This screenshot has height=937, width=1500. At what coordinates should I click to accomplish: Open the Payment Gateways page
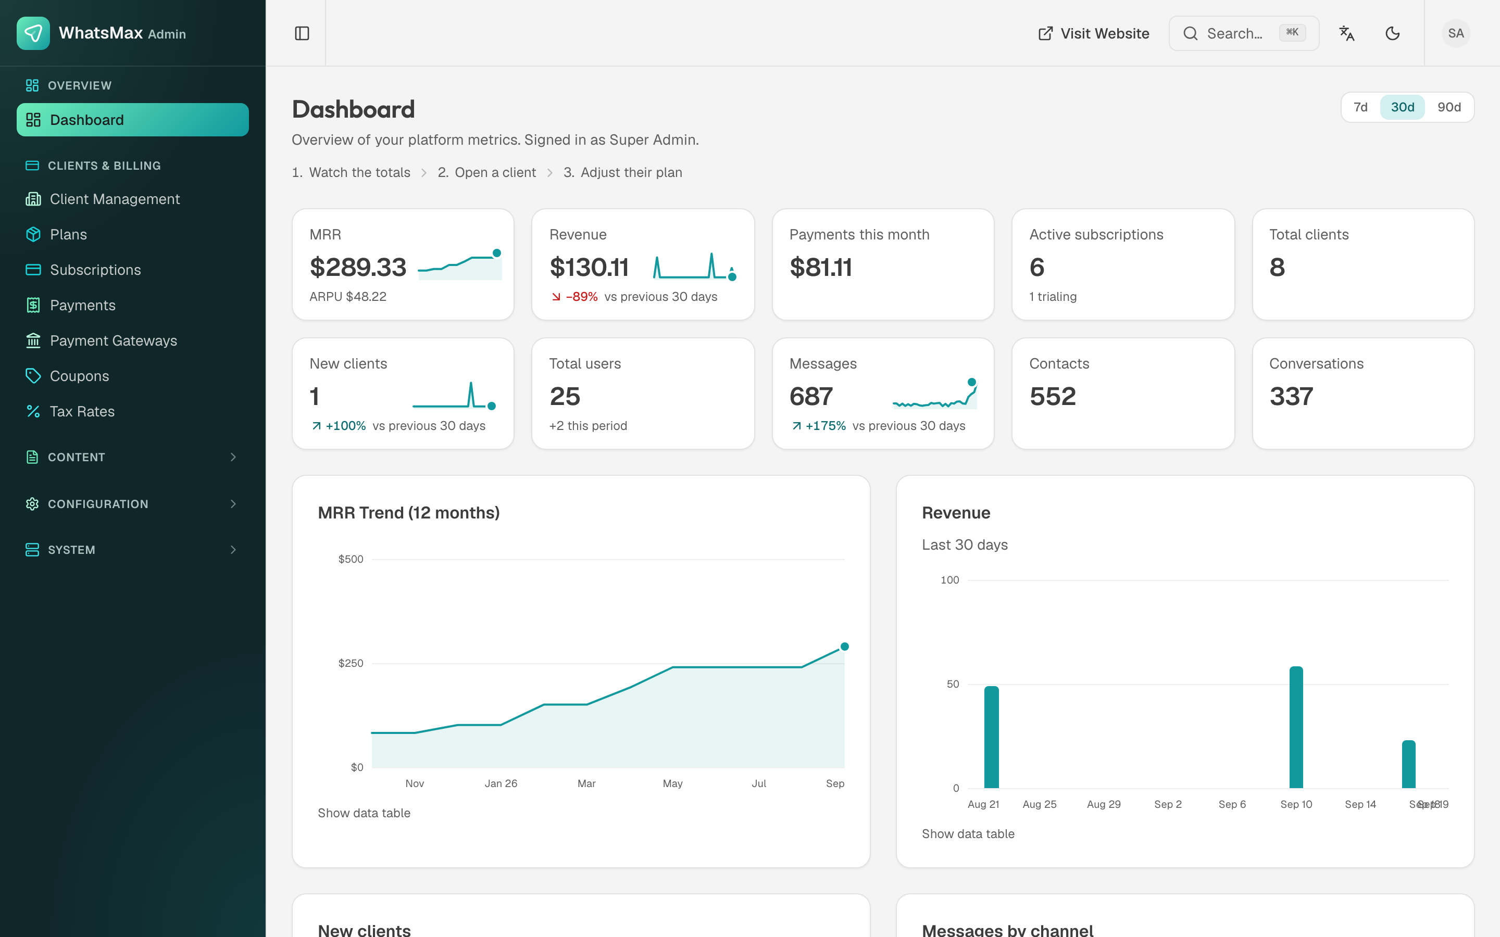click(x=133, y=340)
